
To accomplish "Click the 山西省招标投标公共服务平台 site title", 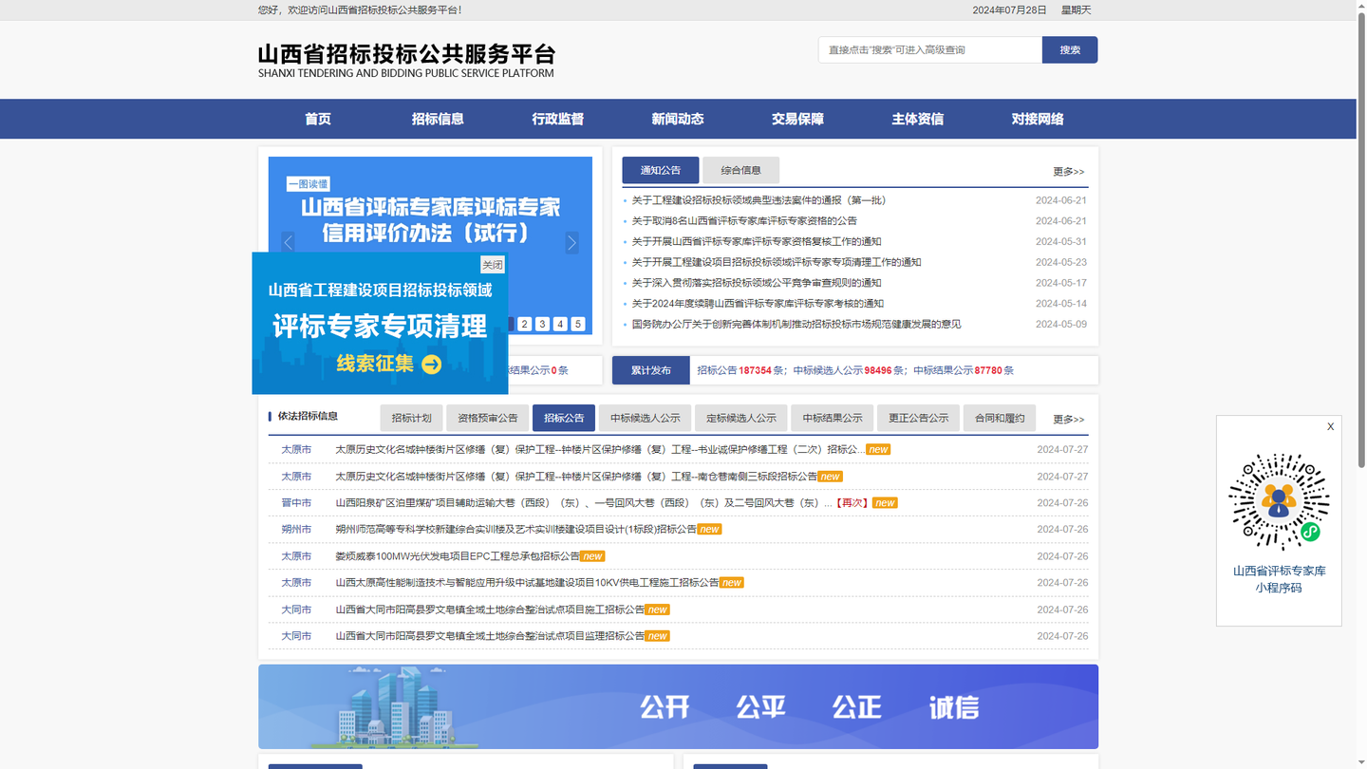I will click(x=406, y=54).
